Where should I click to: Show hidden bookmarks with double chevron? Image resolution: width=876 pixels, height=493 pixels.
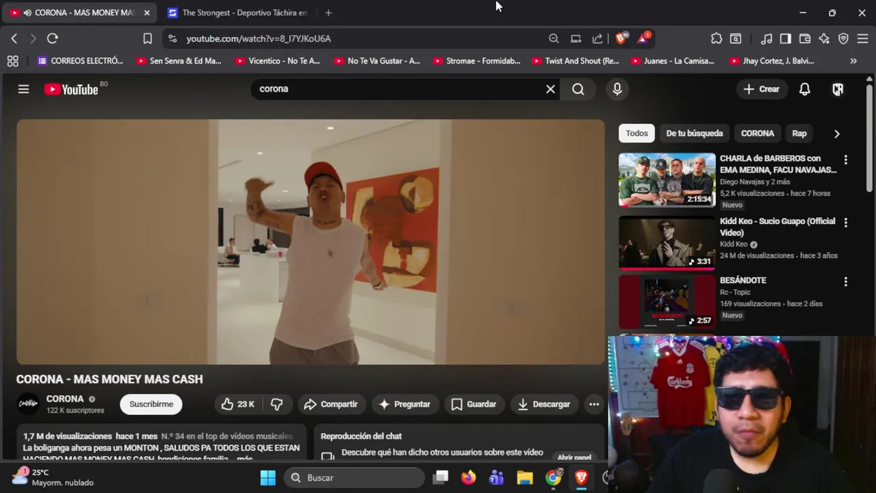(853, 61)
